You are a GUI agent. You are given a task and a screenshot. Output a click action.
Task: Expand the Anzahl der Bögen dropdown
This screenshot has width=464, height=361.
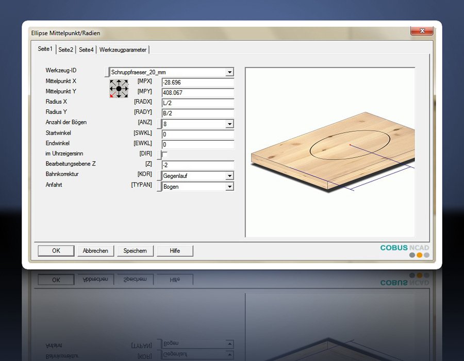click(229, 124)
